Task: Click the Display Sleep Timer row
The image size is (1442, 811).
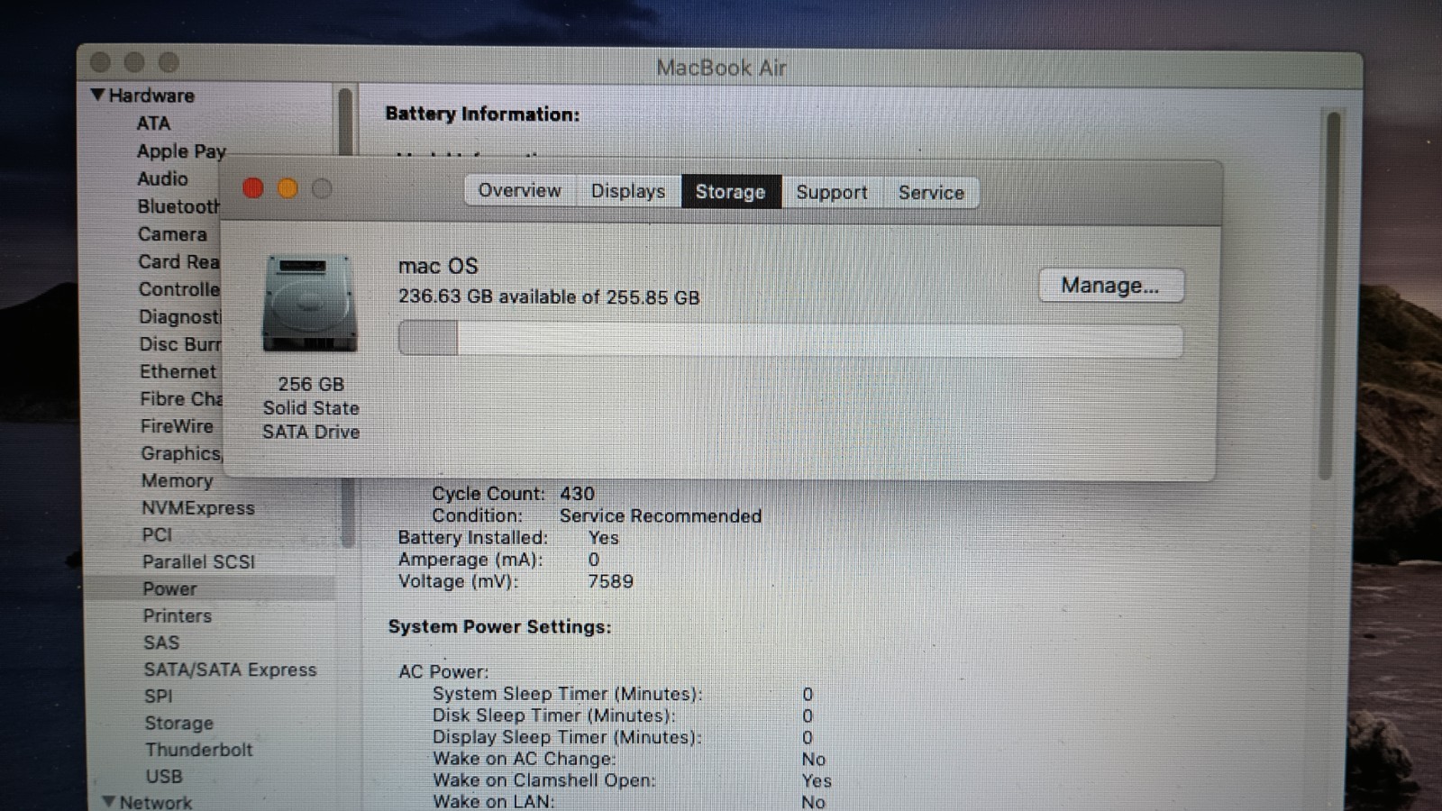Action: (x=623, y=737)
